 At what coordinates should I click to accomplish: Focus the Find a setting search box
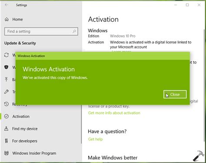[x=41, y=31]
